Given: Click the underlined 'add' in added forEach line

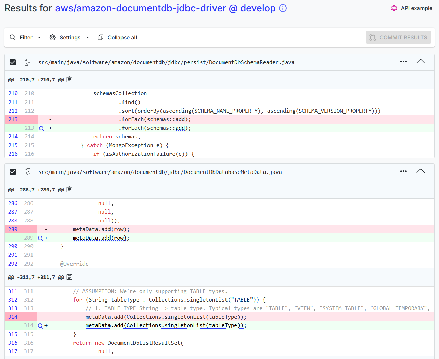Looking at the screenshot, I should pyautogui.click(x=180, y=128).
